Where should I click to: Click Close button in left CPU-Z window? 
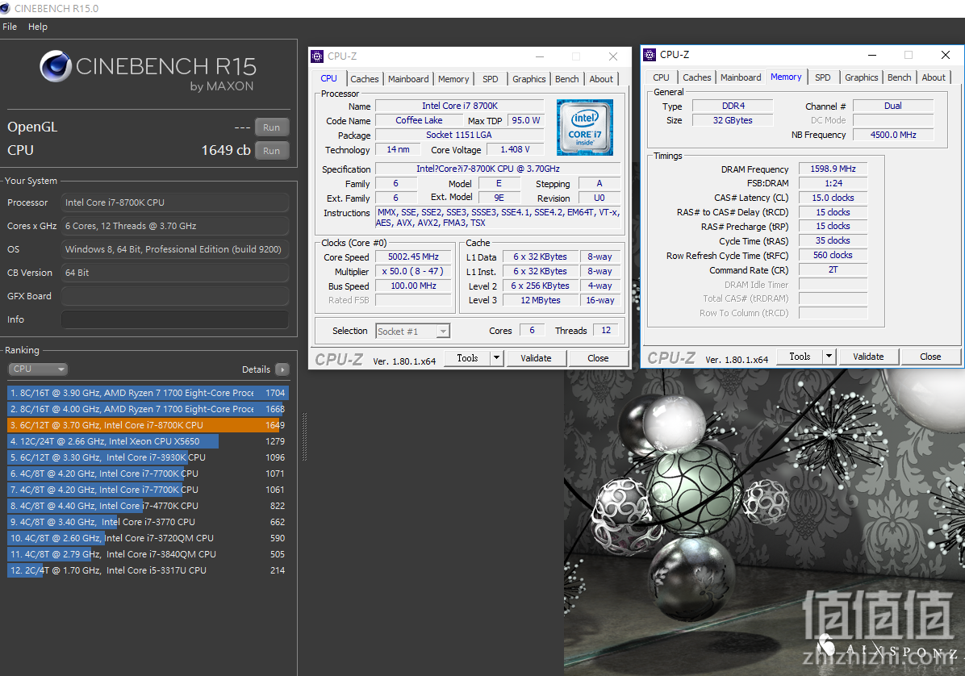(x=598, y=358)
